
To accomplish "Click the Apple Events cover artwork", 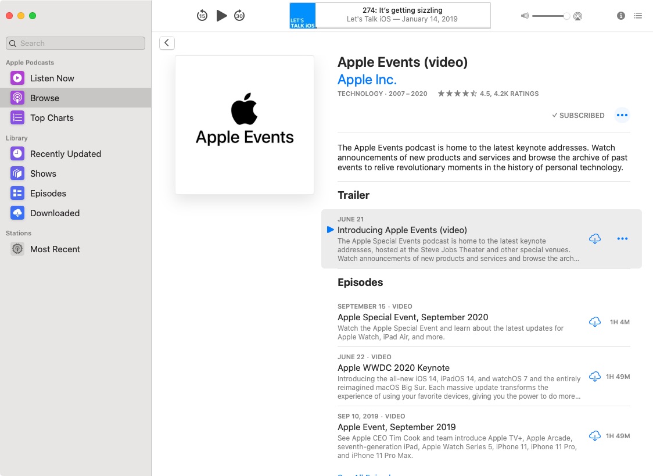I will coord(245,125).
